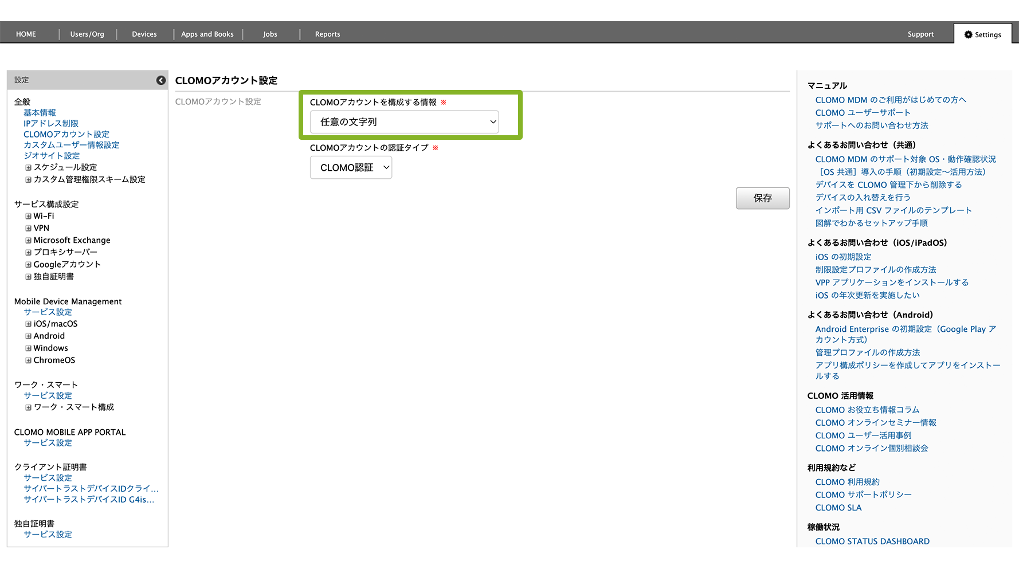Screen dimensions: 1019x573
Task: Expand the VPN tree item
Action: click(28, 229)
